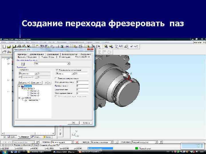Open the Переход combo in bottom bar
This screenshot has height=154, width=206.
point(102,142)
